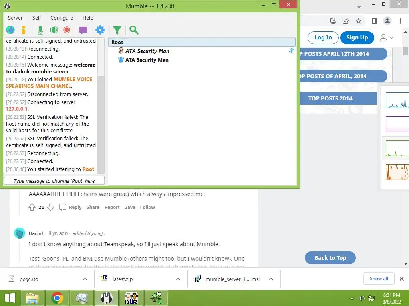Image resolution: width=409 pixels, height=306 pixels.
Task: Open the Mumble server connect globe icon
Action: pos(10,30)
